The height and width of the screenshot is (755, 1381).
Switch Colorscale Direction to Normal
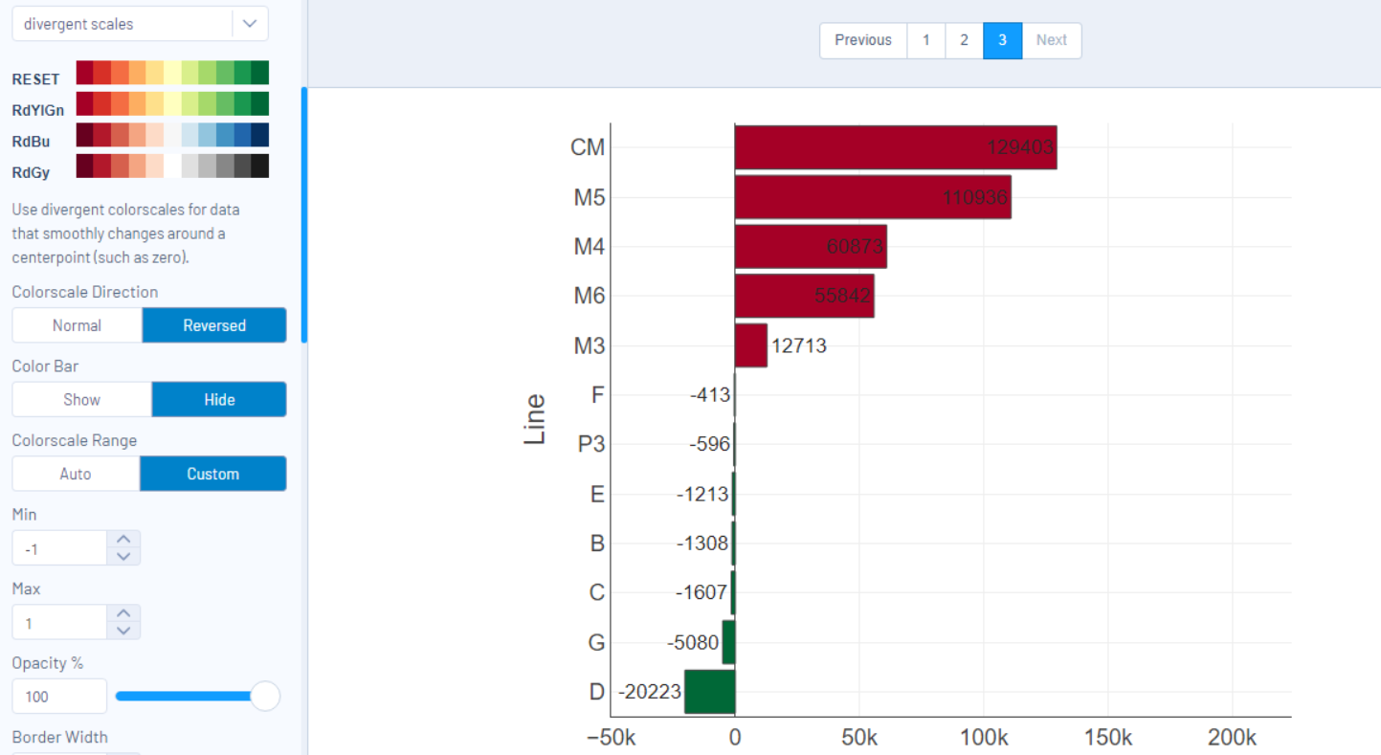click(x=77, y=324)
